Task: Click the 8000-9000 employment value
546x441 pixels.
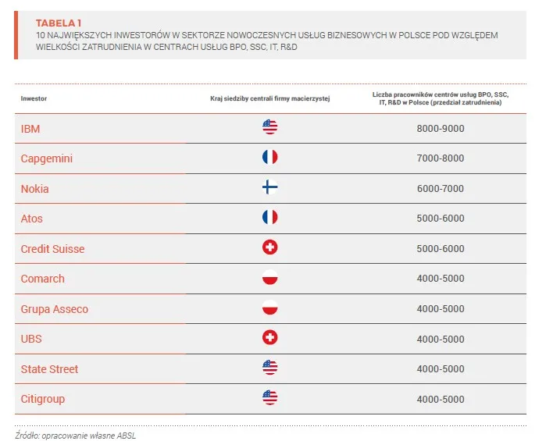Action: point(441,129)
